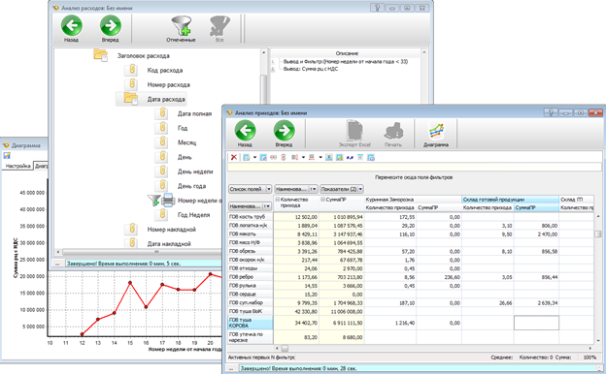Click the last window-shaped icon in pivot toolbar
606x374 pixels.
coord(371,157)
